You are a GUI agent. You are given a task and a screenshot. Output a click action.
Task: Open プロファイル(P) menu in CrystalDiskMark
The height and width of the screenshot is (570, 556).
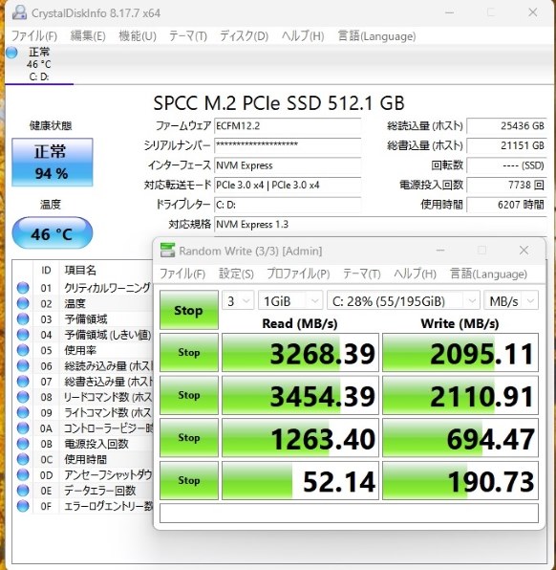point(298,274)
